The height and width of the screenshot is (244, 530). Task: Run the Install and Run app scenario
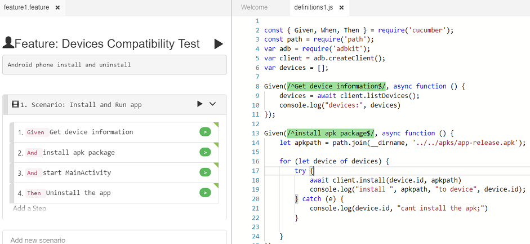[199, 104]
